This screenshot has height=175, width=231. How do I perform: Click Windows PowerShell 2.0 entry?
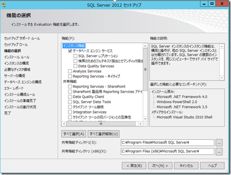[x=177, y=102]
